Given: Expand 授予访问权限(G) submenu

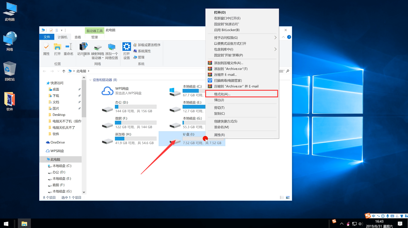Looking at the screenshot, I should [242, 38].
